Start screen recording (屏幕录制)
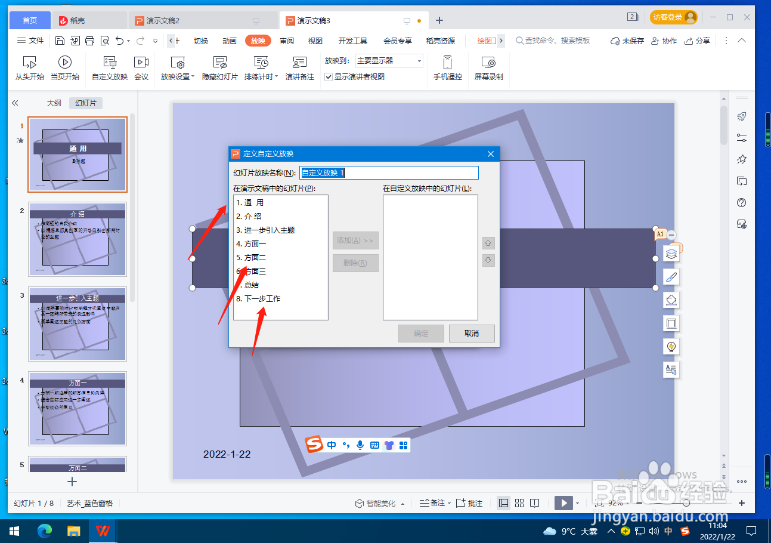 click(488, 68)
